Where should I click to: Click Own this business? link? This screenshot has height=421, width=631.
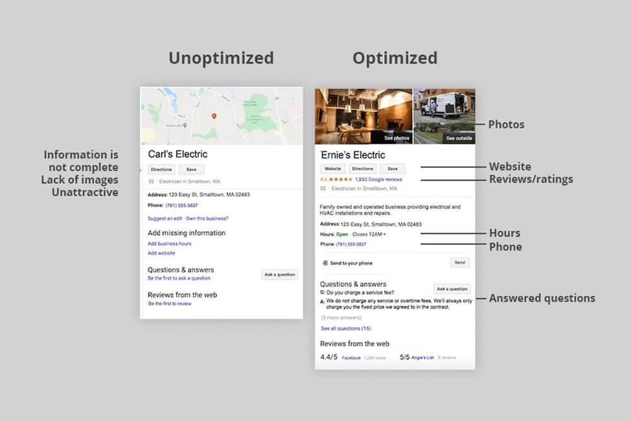click(x=207, y=218)
